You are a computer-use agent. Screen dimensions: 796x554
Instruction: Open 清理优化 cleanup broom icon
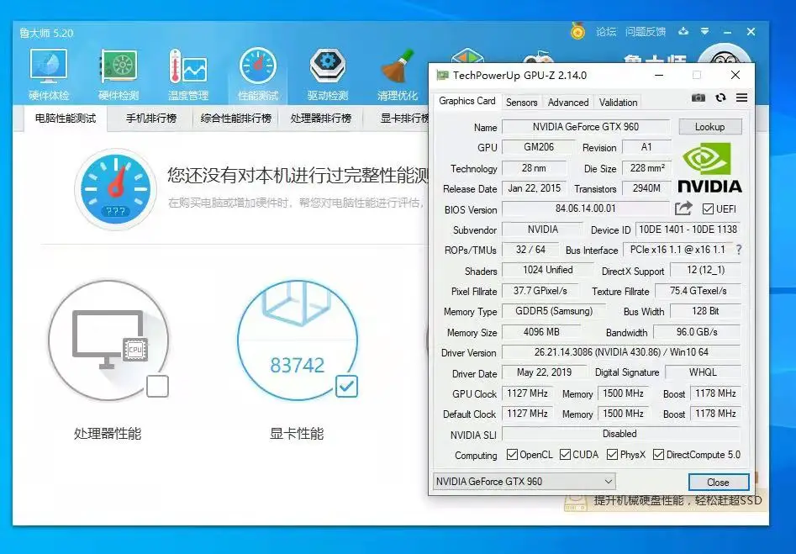[398, 75]
